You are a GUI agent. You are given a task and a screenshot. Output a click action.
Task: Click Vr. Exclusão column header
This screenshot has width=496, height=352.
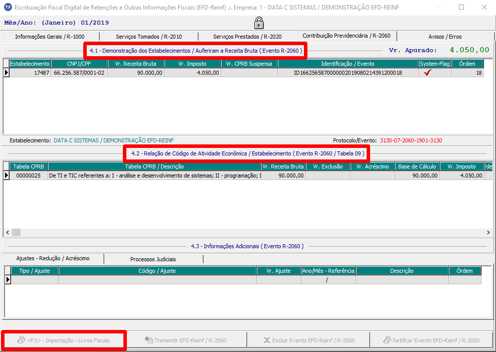(x=328, y=166)
